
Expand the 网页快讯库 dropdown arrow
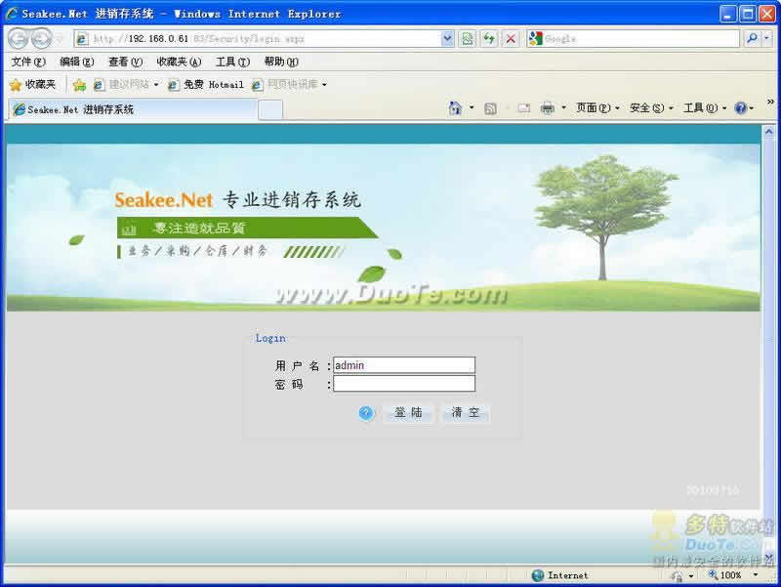point(324,85)
